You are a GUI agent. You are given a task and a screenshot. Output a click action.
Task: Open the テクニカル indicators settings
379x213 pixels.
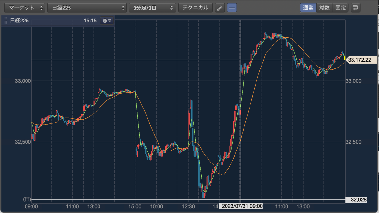pyautogui.click(x=196, y=8)
